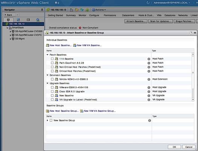Collapse the Patch Baselines section
Screen dimensions: 198x151
tap(47, 55)
